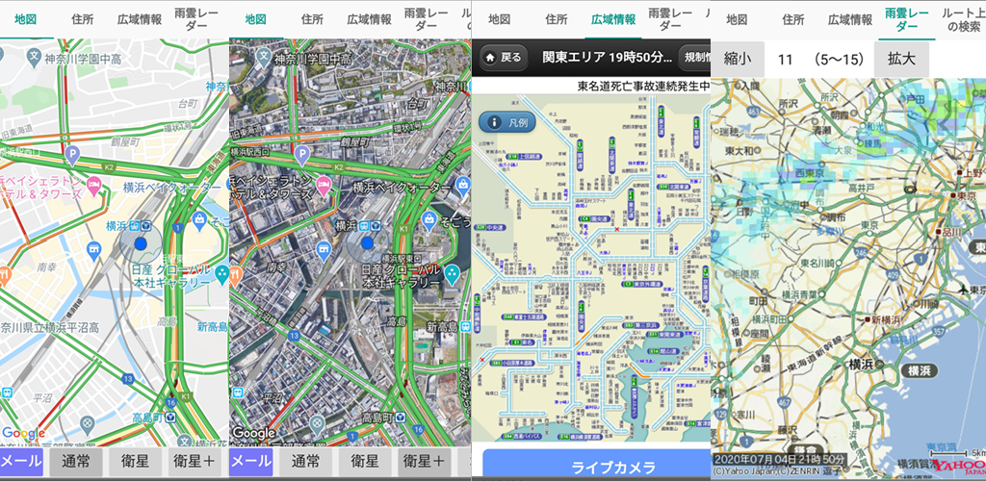Open the 雨雲レーダー tab on the standard map screen

[197, 19]
